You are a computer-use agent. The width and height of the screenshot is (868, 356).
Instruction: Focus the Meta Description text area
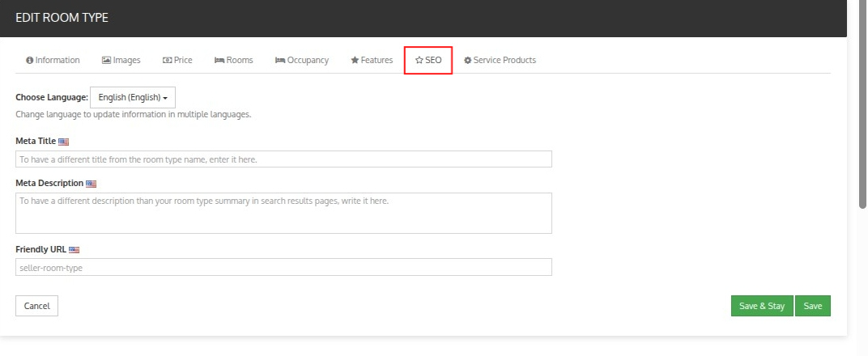click(283, 213)
